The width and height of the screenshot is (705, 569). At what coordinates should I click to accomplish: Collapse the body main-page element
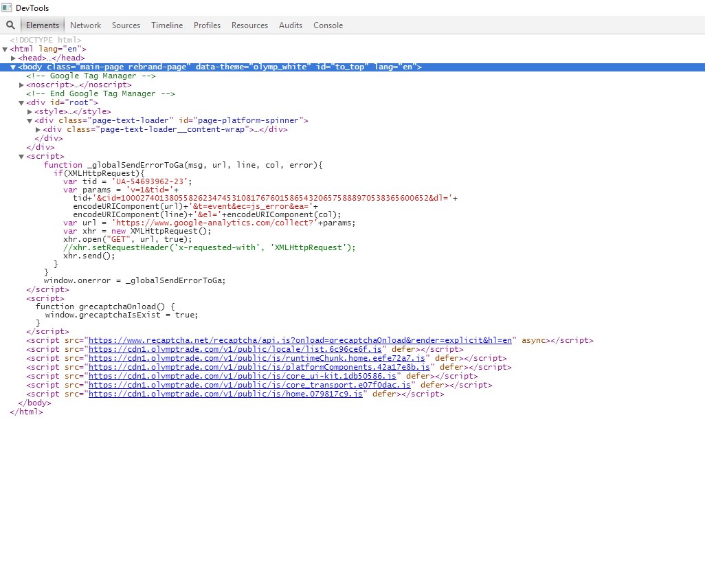[x=13, y=67]
